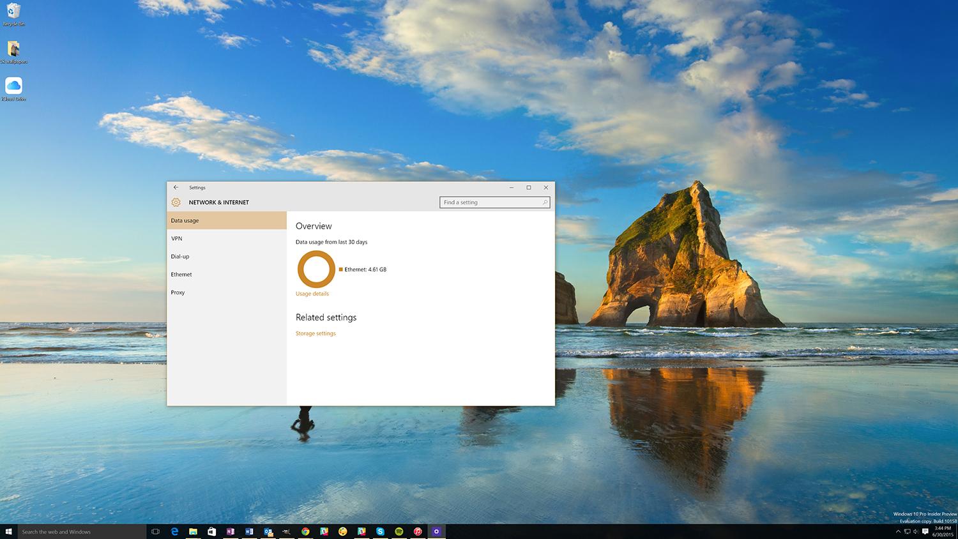Open iTunes from the taskbar

pyautogui.click(x=418, y=531)
